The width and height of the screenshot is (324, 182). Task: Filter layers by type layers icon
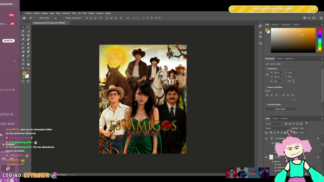[294, 124]
